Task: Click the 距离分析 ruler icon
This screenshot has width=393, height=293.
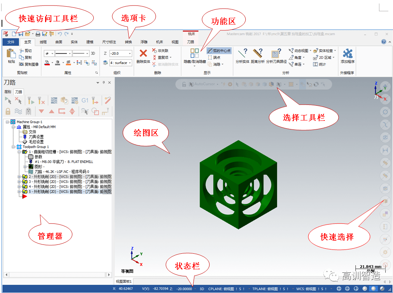Action: pos(258,54)
